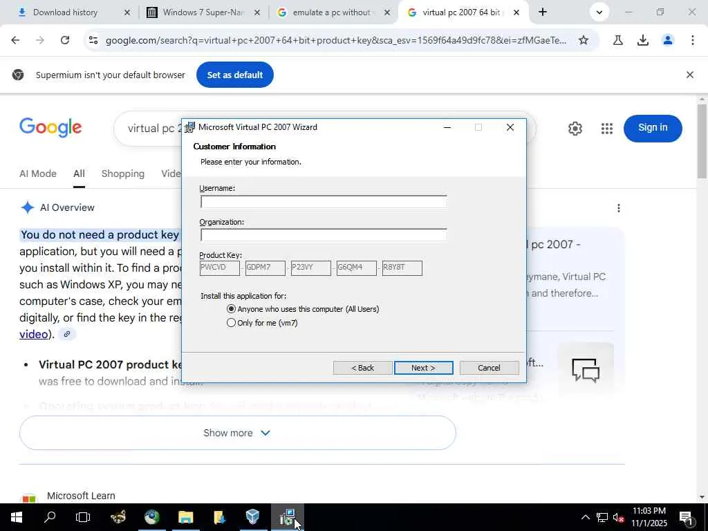Screen dimensions: 708x531
Task: Reload the Google search page
Action: (x=65, y=40)
